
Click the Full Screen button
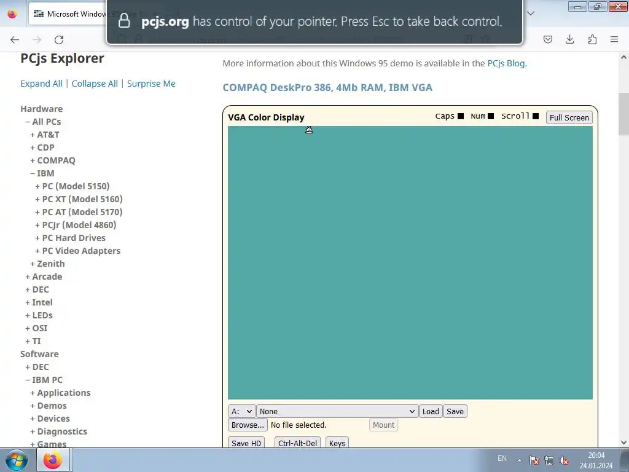(x=569, y=117)
